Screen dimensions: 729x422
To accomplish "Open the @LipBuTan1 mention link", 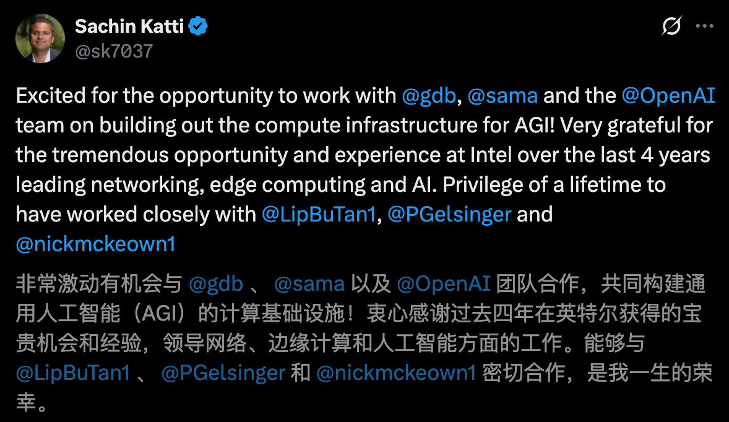I will pos(319,214).
